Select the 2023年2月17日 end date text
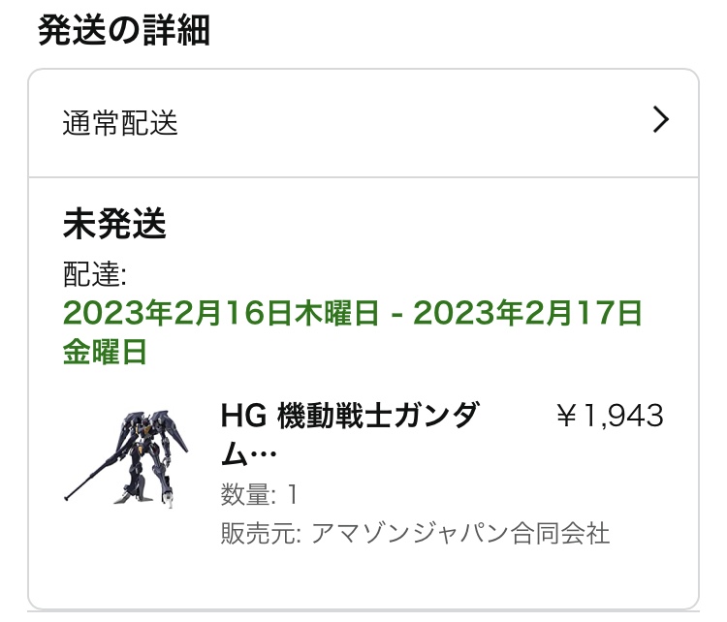Image resolution: width=727 pixels, height=622 pixels. point(527,312)
